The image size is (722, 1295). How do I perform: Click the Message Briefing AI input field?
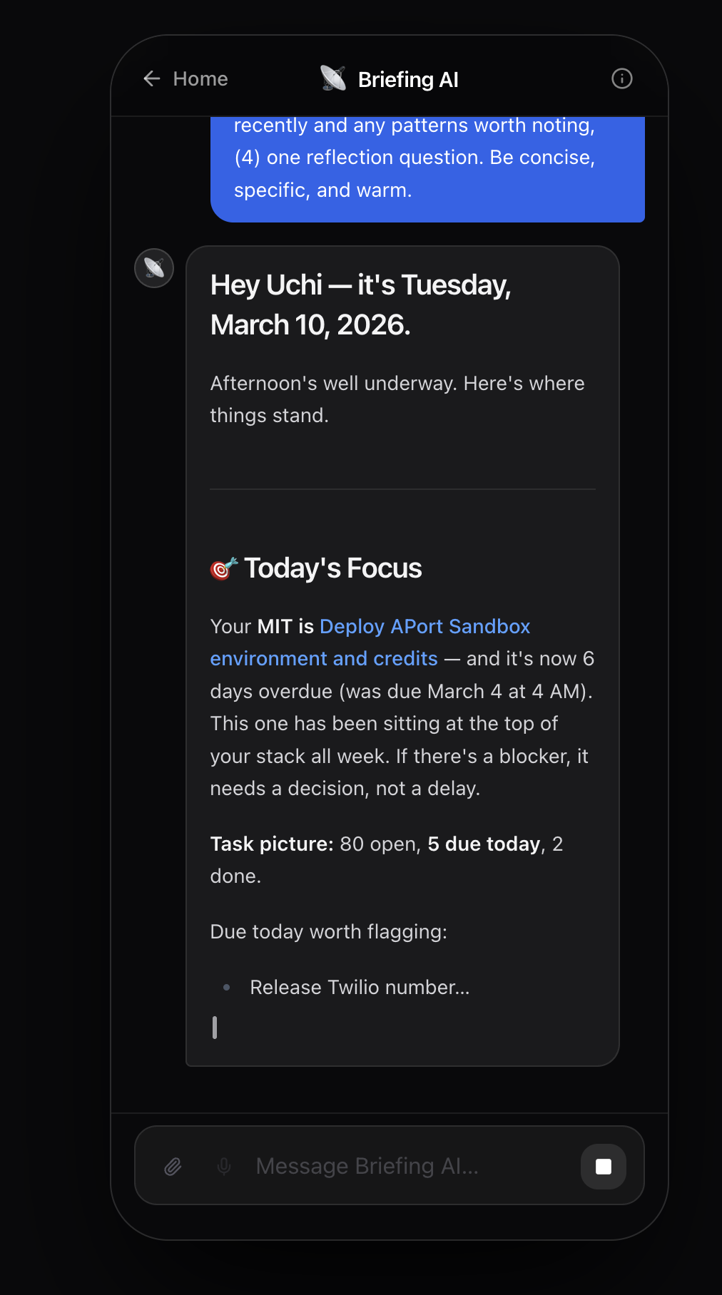(x=367, y=1166)
